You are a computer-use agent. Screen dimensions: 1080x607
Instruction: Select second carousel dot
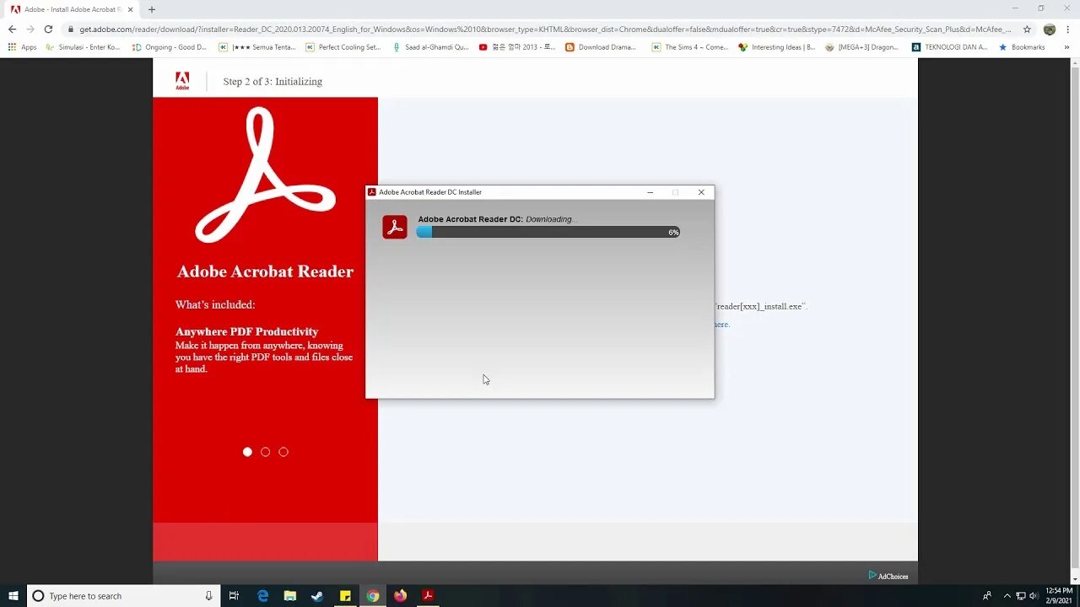click(x=265, y=452)
